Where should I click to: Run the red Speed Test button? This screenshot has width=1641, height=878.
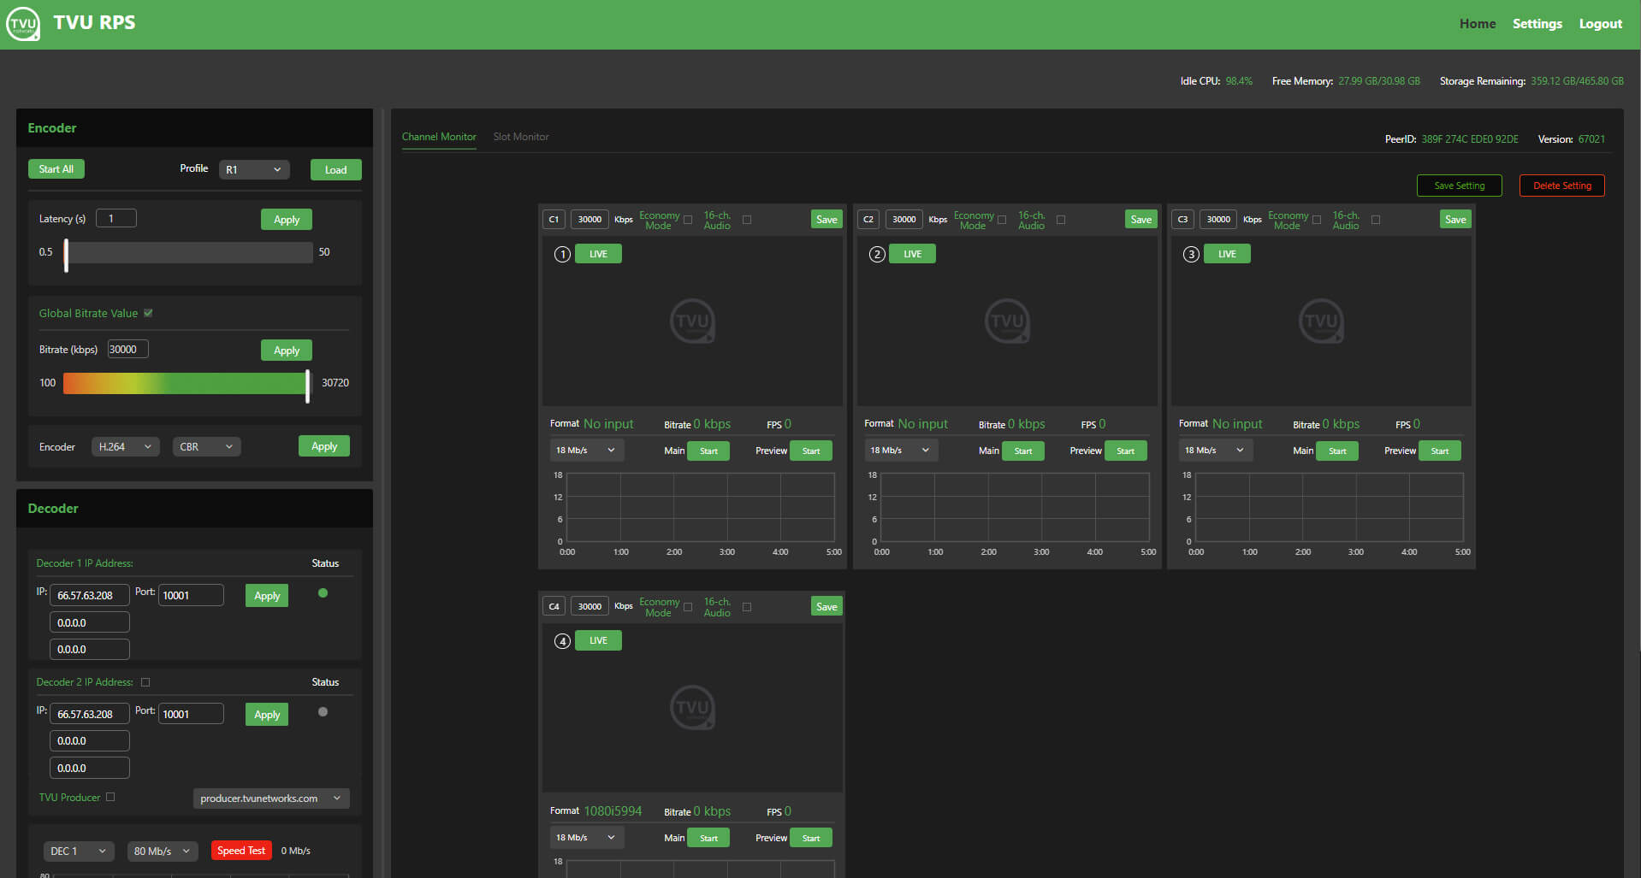click(241, 851)
